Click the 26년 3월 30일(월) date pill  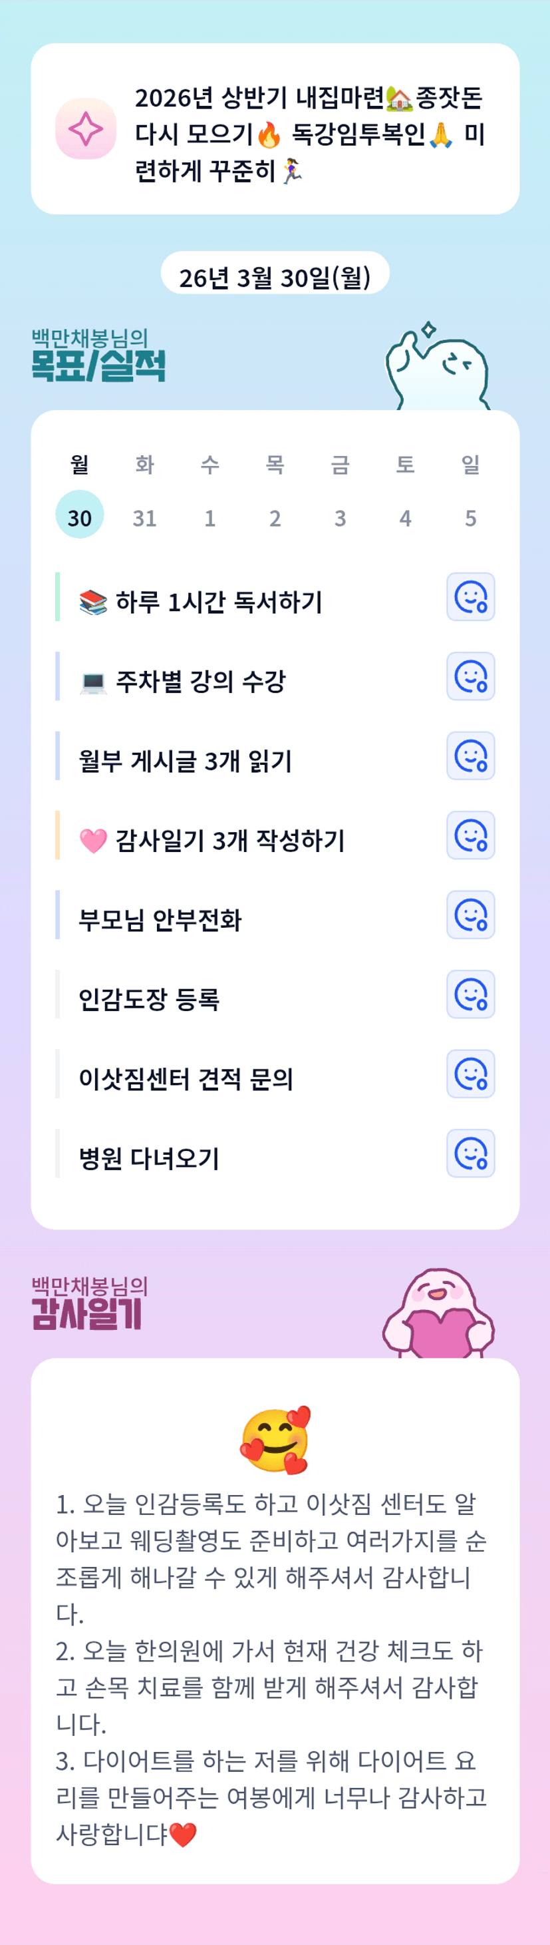tap(275, 276)
